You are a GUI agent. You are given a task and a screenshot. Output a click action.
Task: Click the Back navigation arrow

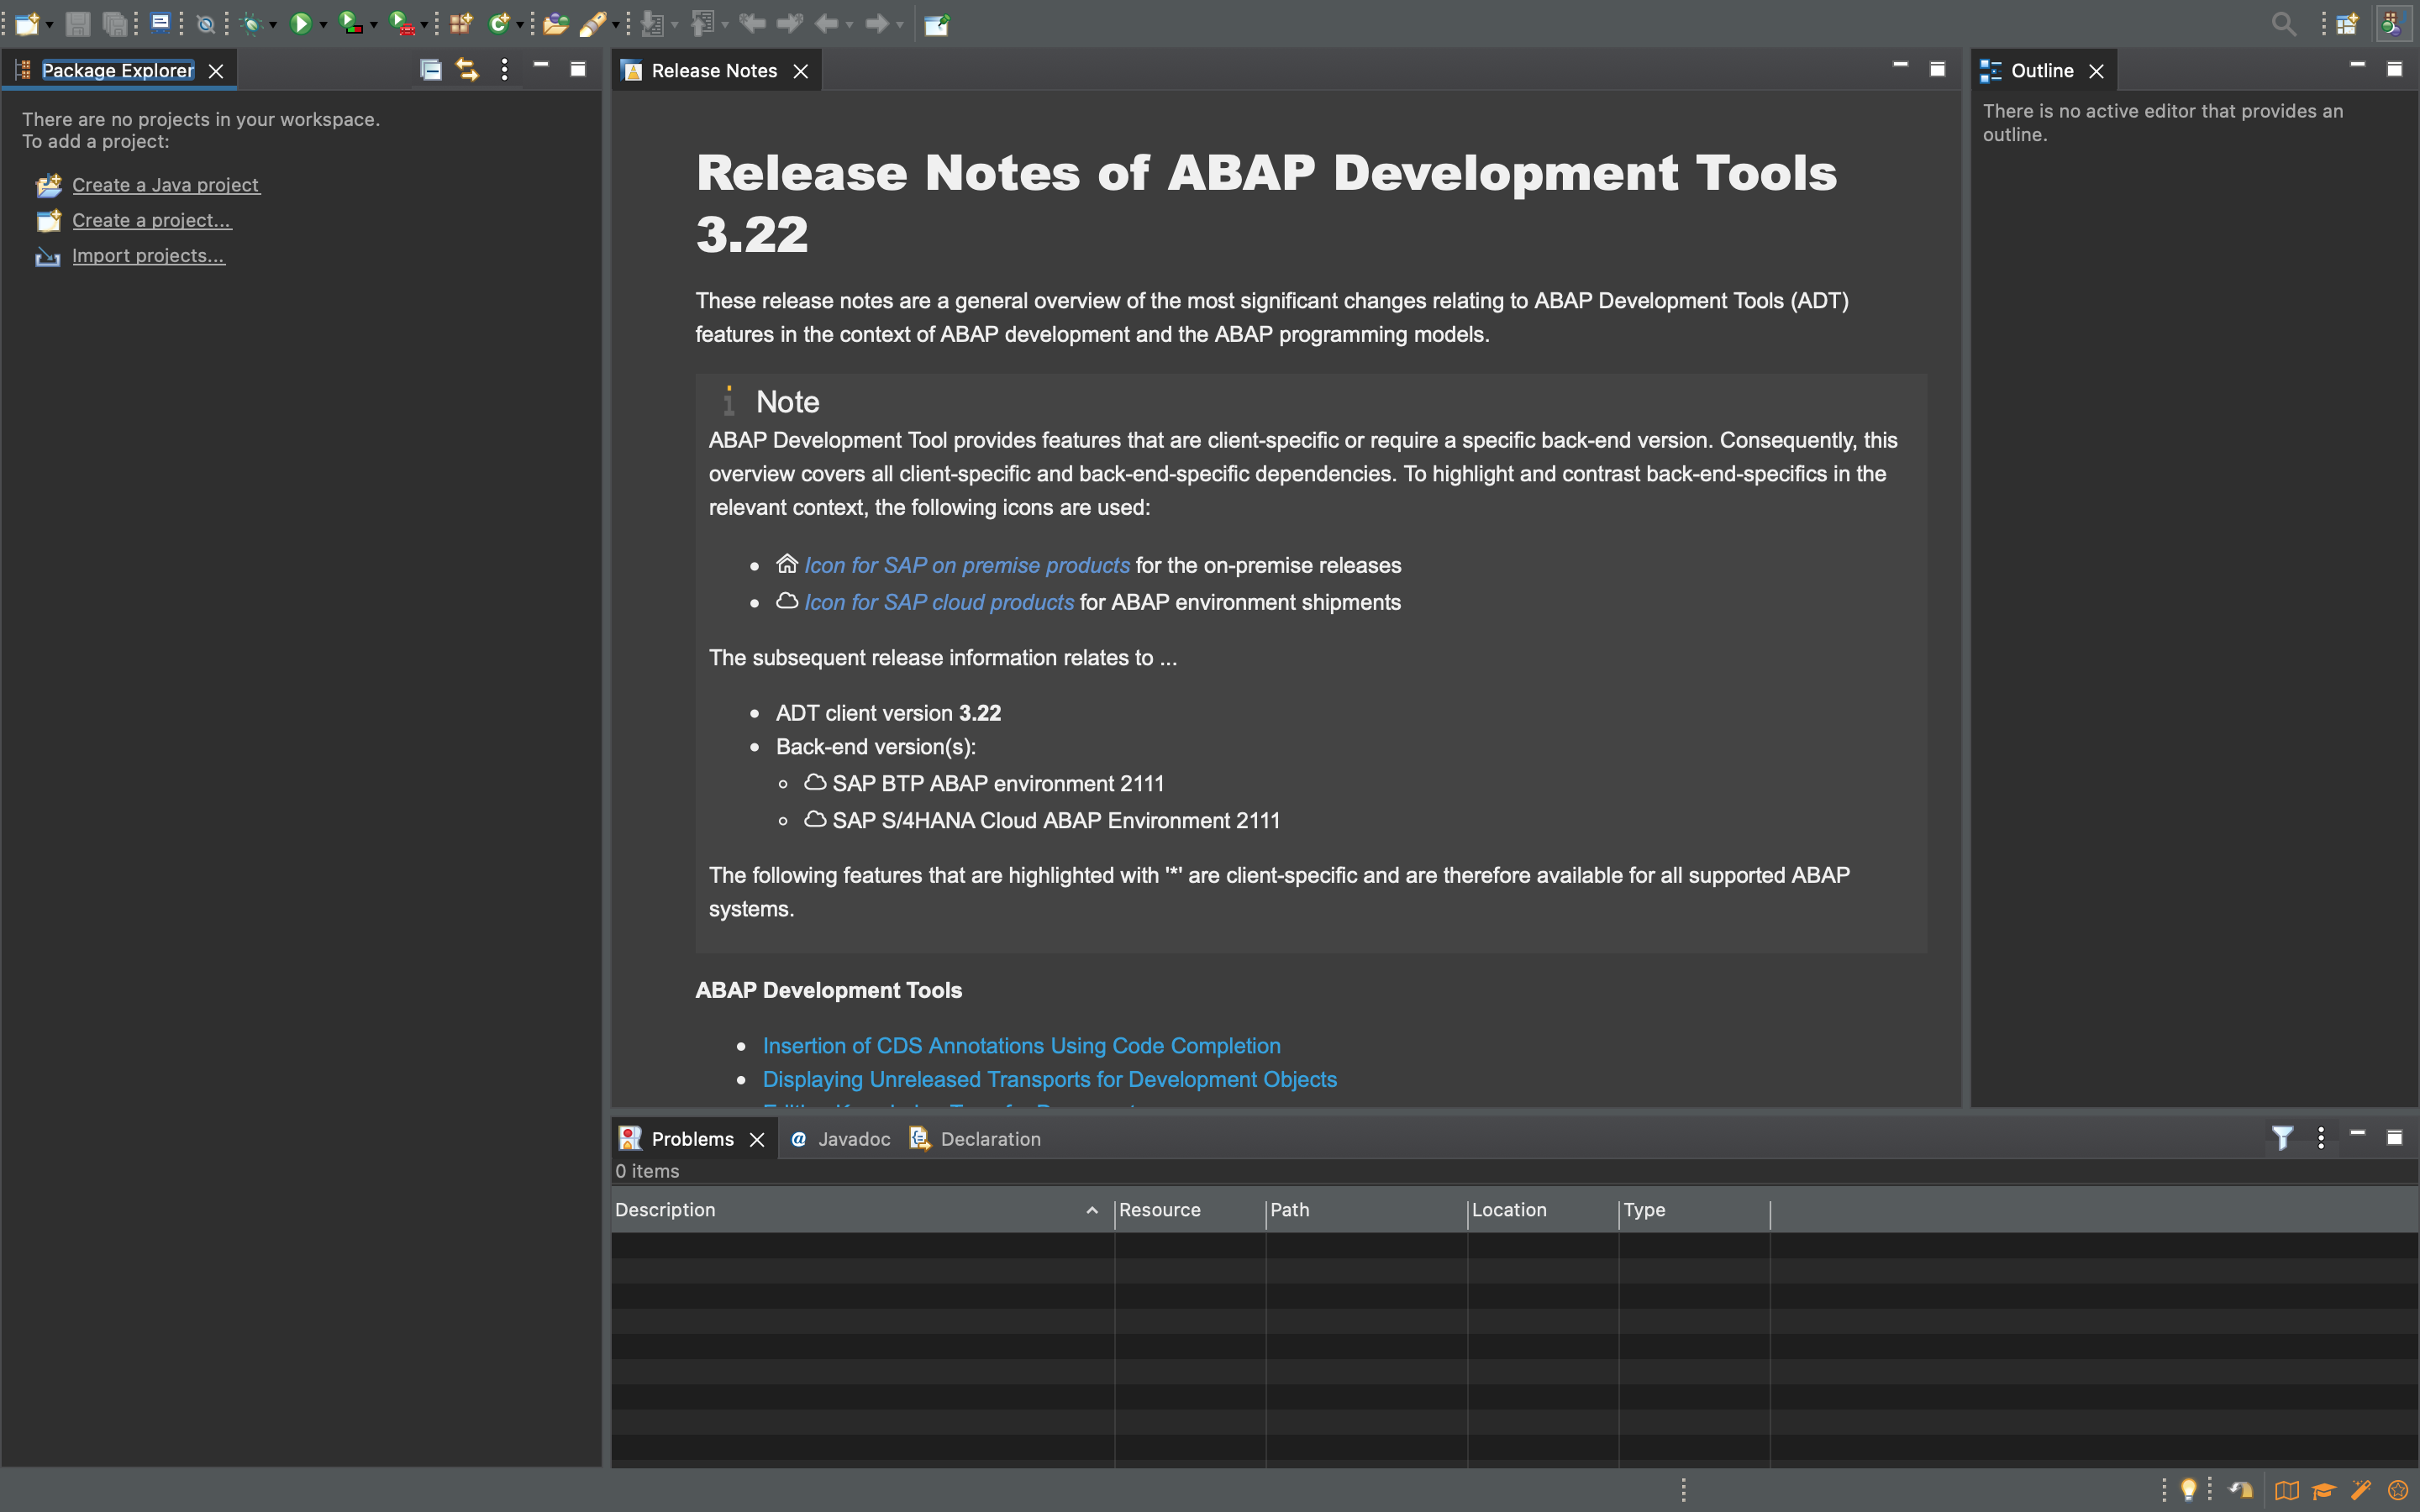pyautogui.click(x=827, y=23)
